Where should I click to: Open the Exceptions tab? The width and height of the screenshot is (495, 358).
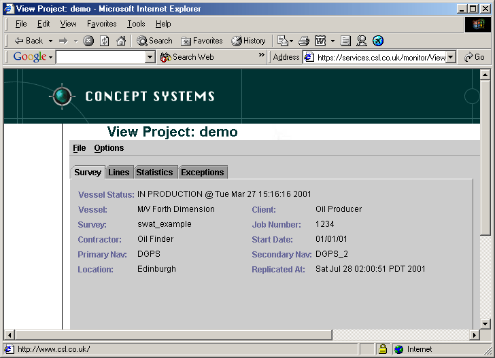click(x=202, y=173)
